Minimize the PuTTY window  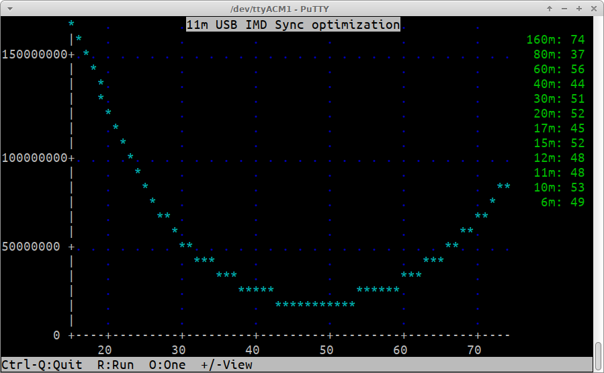click(x=564, y=8)
